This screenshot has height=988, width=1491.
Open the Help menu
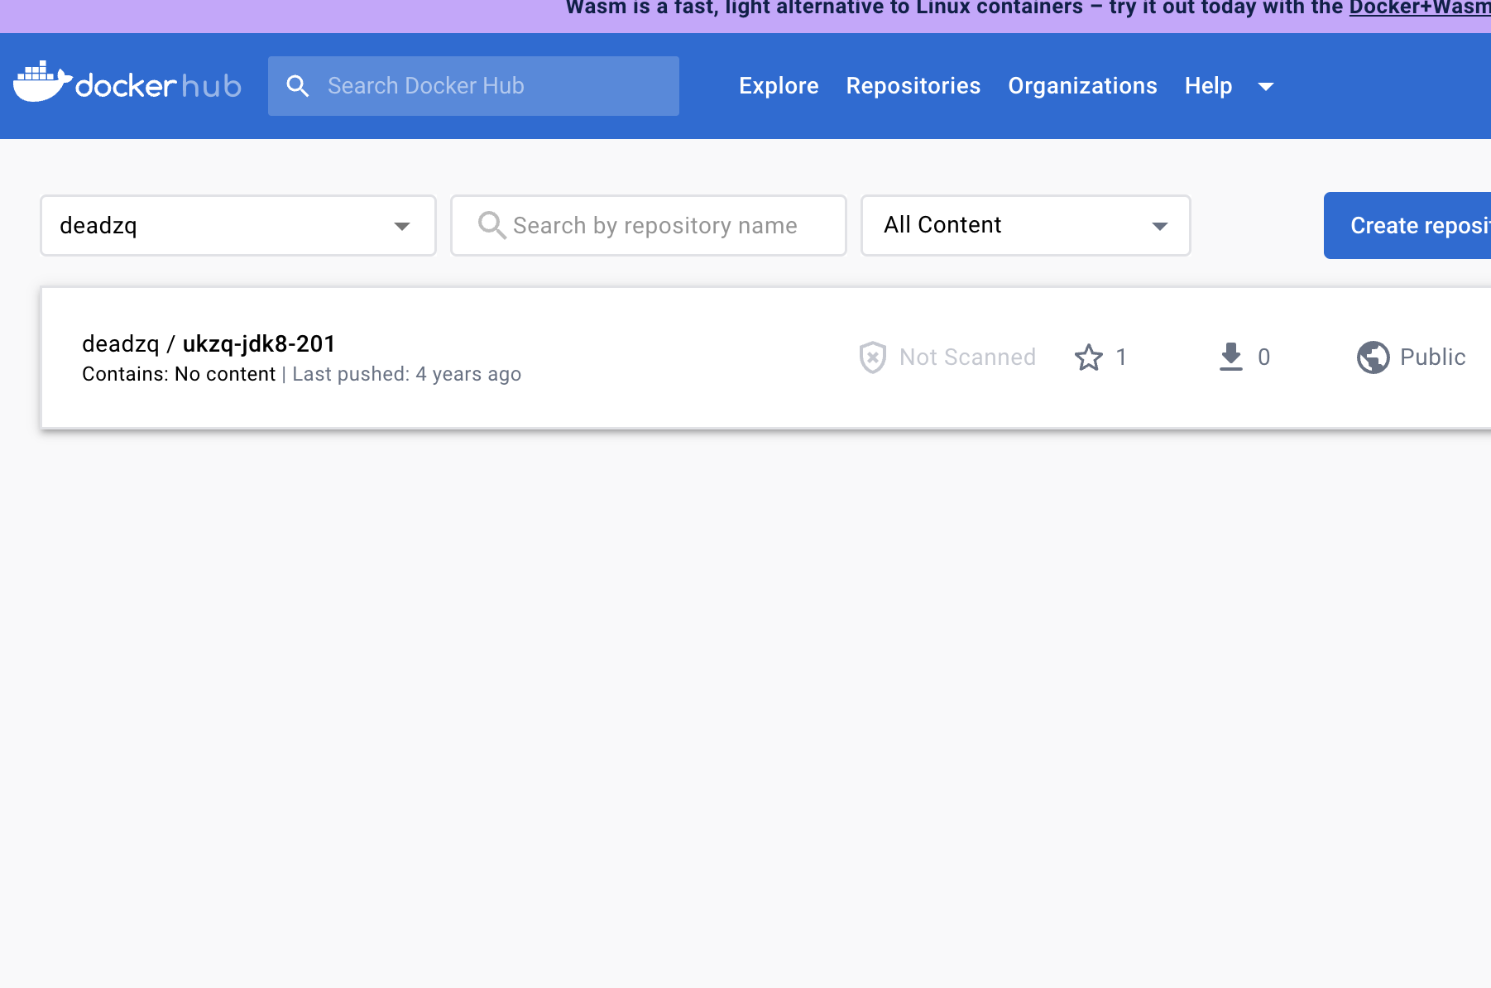(1208, 86)
